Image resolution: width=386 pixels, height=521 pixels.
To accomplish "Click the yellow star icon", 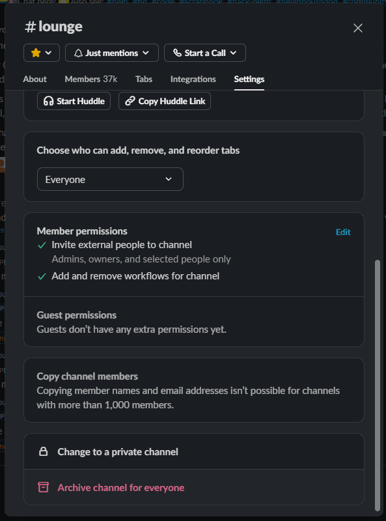I will coord(36,53).
